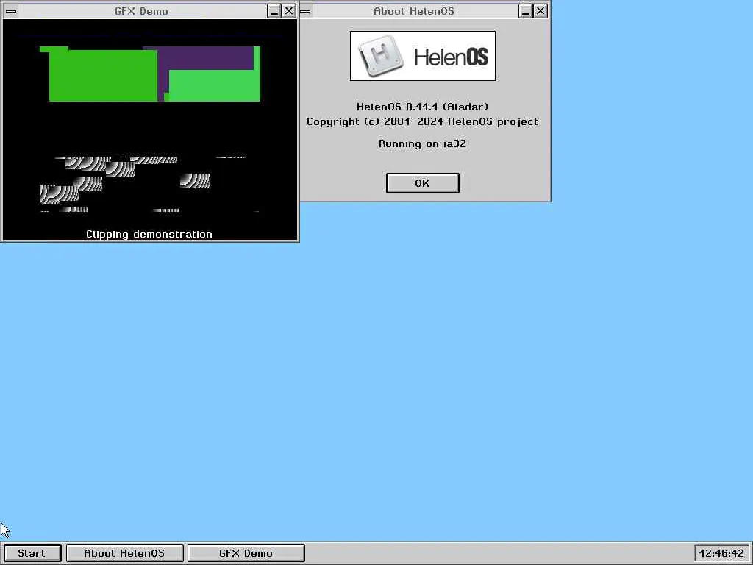
Task: Open the Start menu
Action: tap(32, 553)
